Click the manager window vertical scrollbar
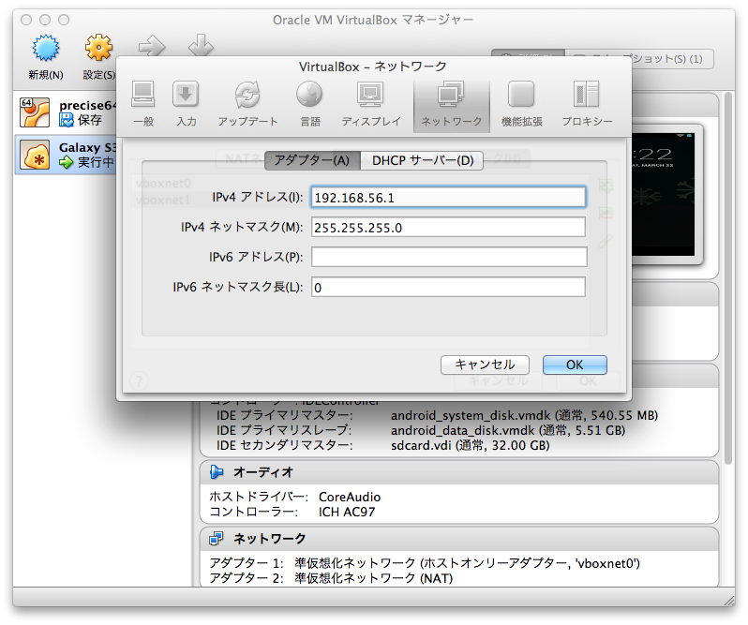This screenshot has width=748, height=625. pos(728,279)
